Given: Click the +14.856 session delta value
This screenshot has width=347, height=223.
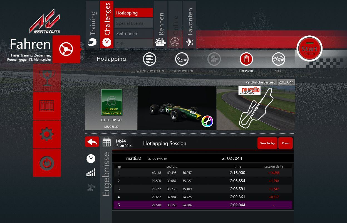Looking at the screenshot, I should point(274,173).
